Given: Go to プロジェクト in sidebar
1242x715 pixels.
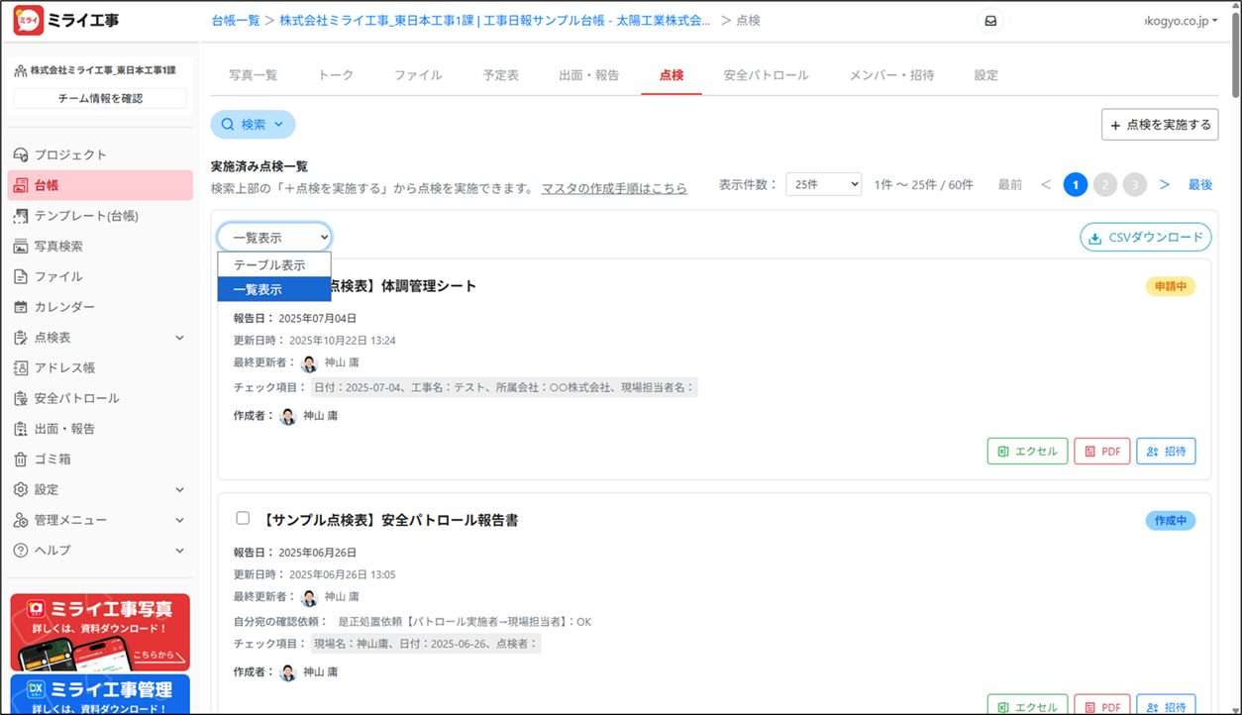Looking at the screenshot, I should 69,154.
